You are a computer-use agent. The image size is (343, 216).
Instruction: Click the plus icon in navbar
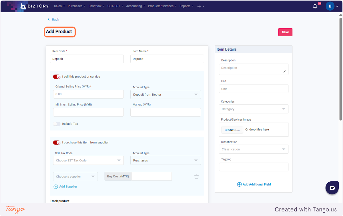(199, 6)
